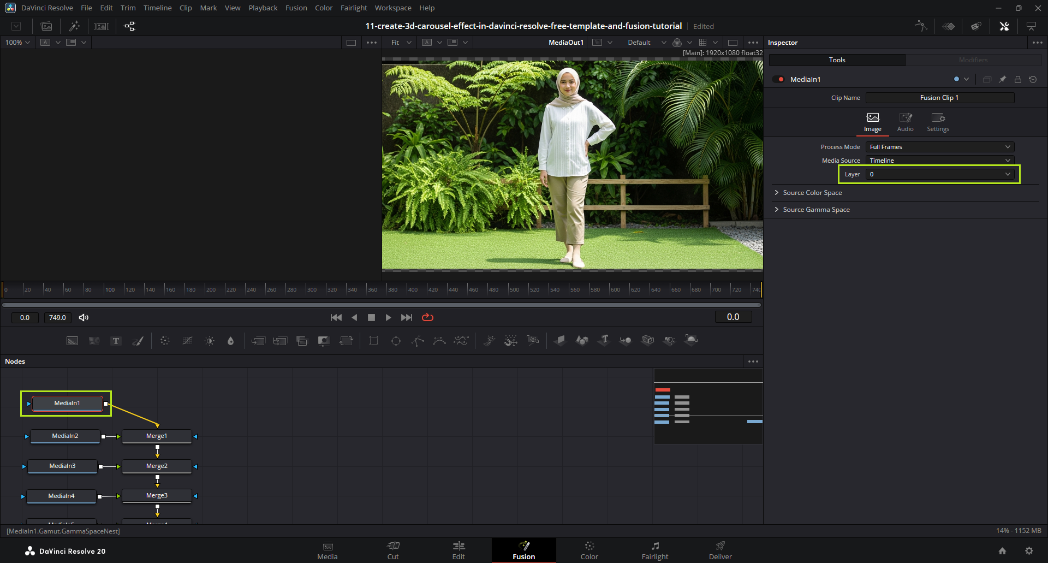Add an Ellipse mask tool
The height and width of the screenshot is (563, 1048).
[396, 341]
